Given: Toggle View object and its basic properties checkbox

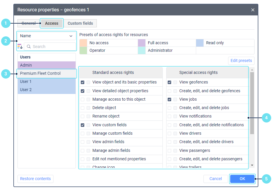Looking at the screenshot, I should click(83, 82).
